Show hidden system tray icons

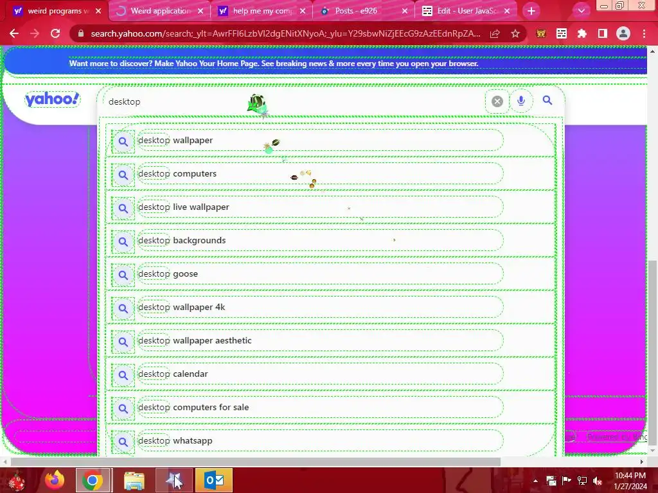pyautogui.click(x=535, y=481)
